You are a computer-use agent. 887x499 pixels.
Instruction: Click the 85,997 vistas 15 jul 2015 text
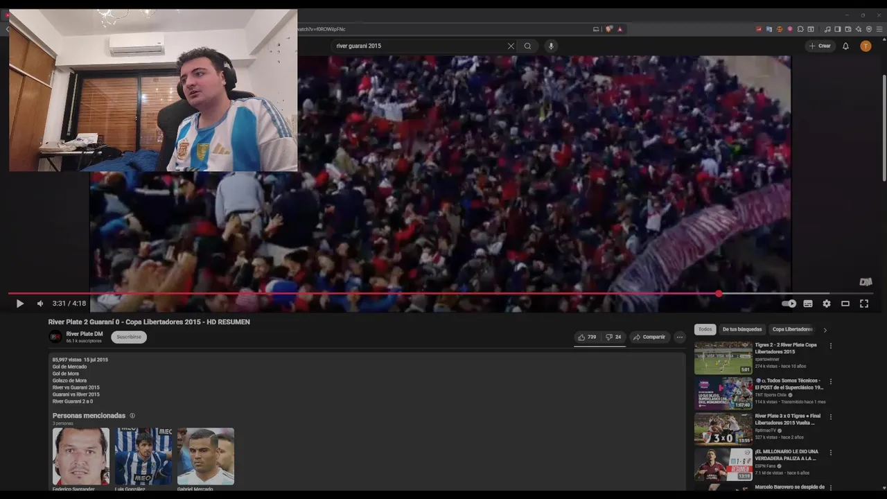coord(80,360)
